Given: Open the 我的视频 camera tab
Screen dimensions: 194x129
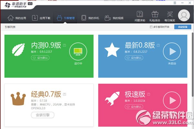Looking at the screenshot, I should pyautogui.click(x=114, y=18).
